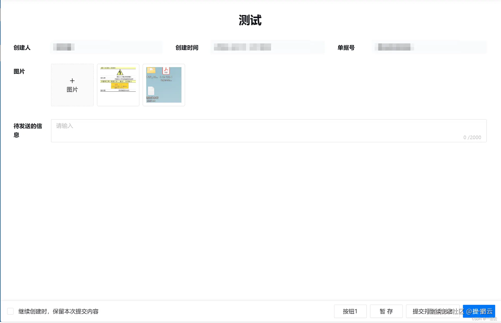This screenshot has height=323, width=501.
Task: Click the PDF icon inside second thumbnail
Action: pos(166,70)
